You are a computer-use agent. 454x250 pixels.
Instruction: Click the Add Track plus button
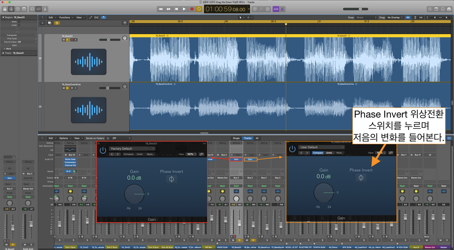coord(42,23)
